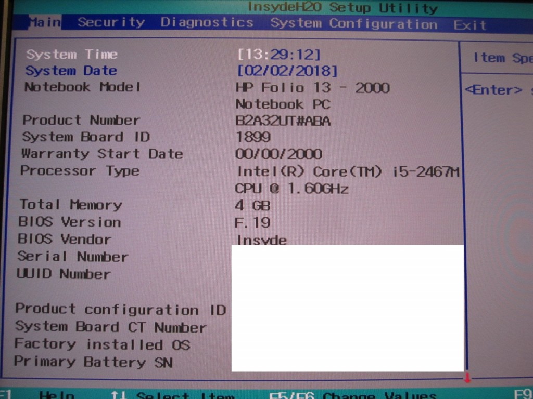
Task: Click the InsydeH20 Setup Utility title
Action: [342, 7]
